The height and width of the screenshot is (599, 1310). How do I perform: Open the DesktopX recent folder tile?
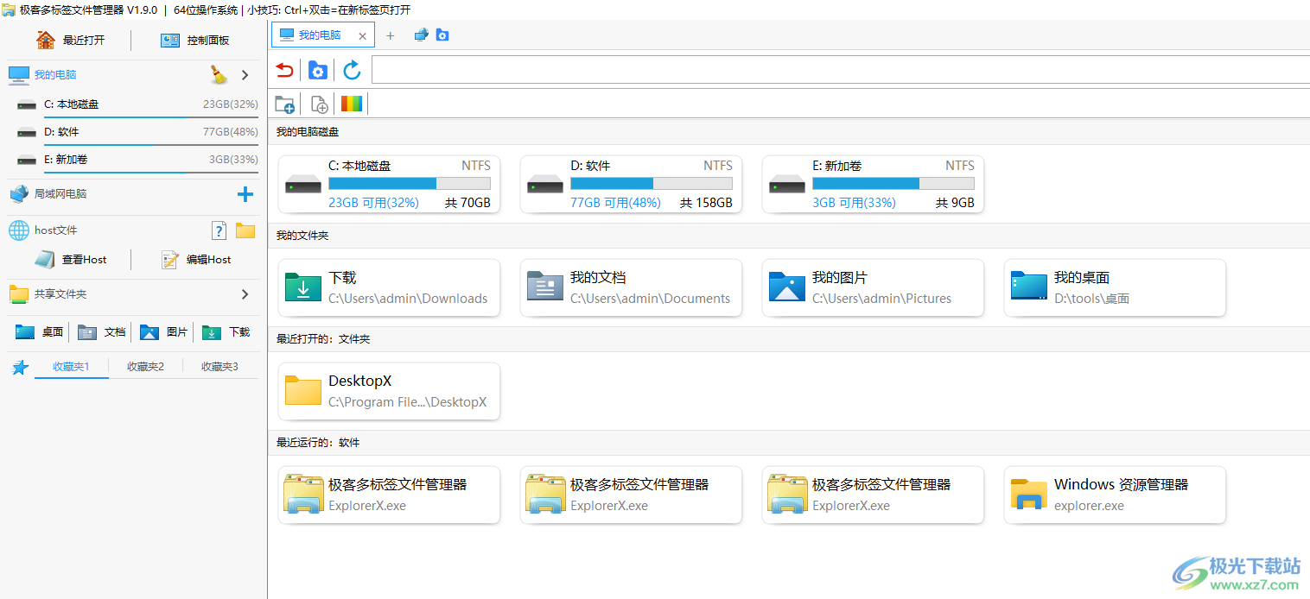(x=389, y=391)
